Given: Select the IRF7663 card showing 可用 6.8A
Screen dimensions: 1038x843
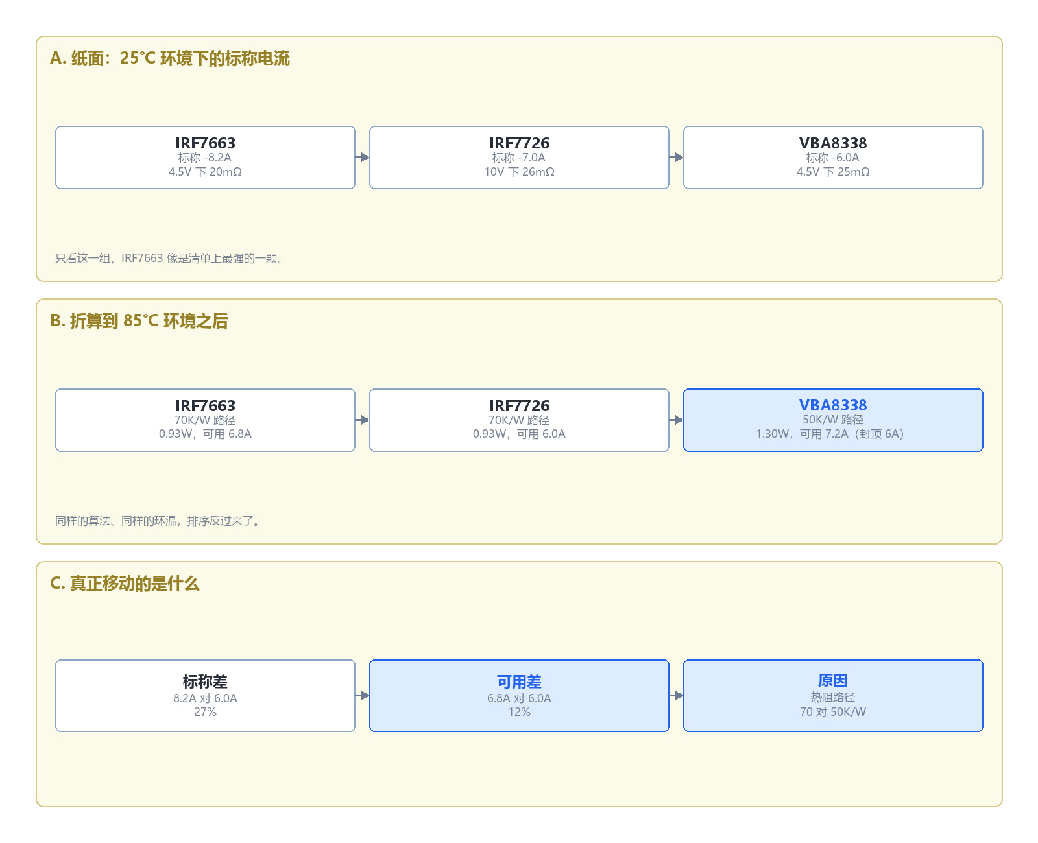Looking at the screenshot, I should [205, 420].
